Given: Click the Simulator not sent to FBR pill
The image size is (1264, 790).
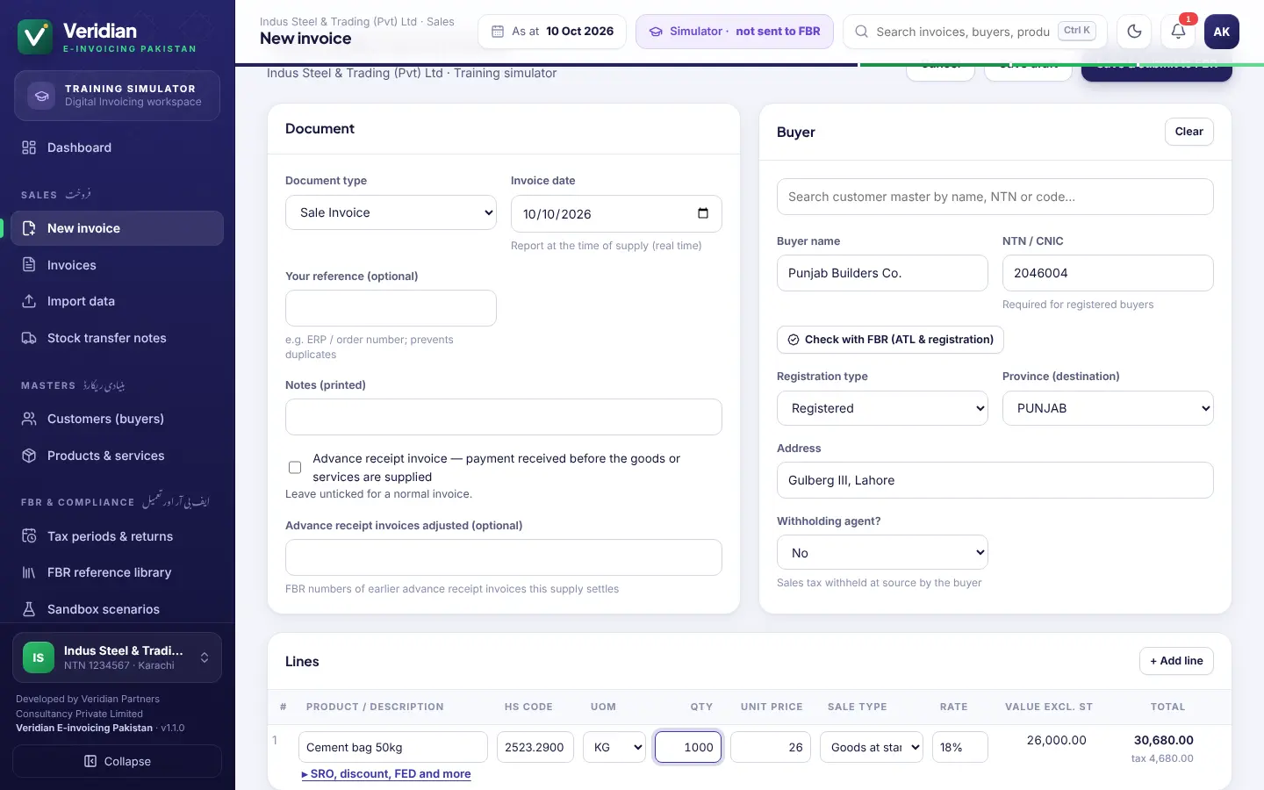Looking at the screenshot, I should pos(735,32).
